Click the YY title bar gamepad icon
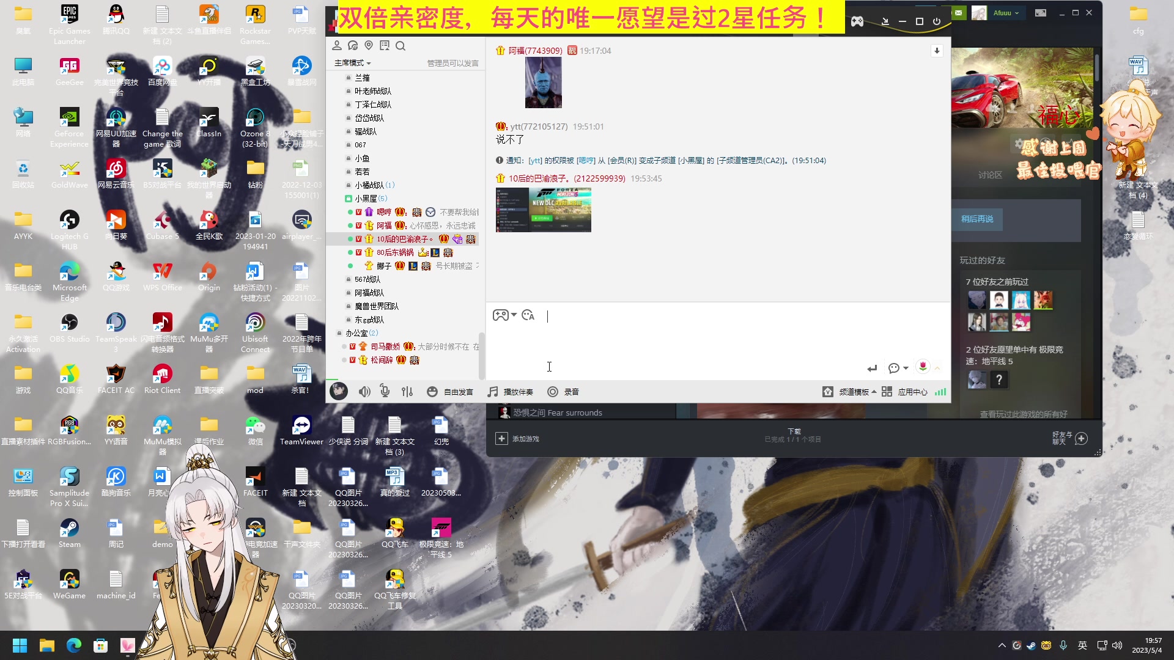 857,21
